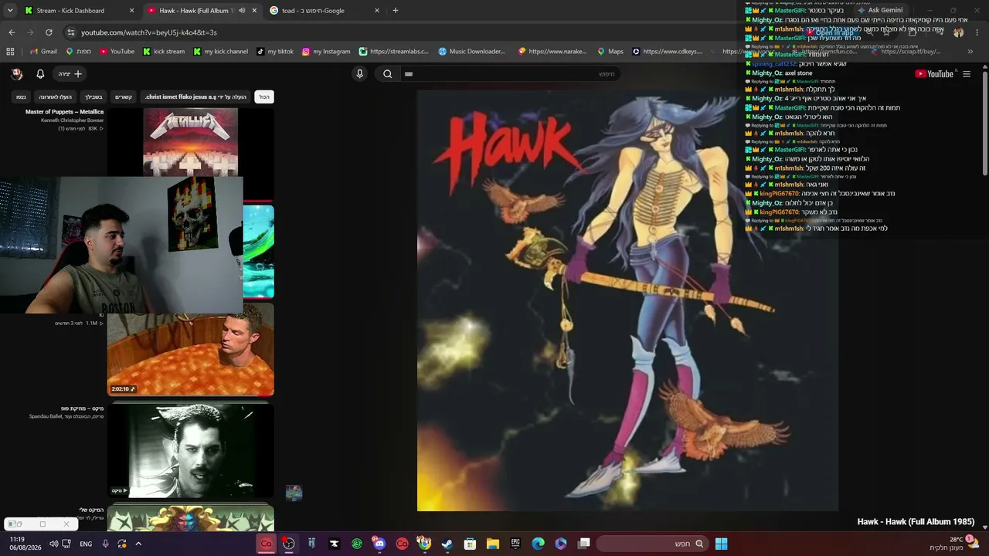The image size is (989, 556).
Task: Open a new browser tab
Action: click(x=396, y=11)
